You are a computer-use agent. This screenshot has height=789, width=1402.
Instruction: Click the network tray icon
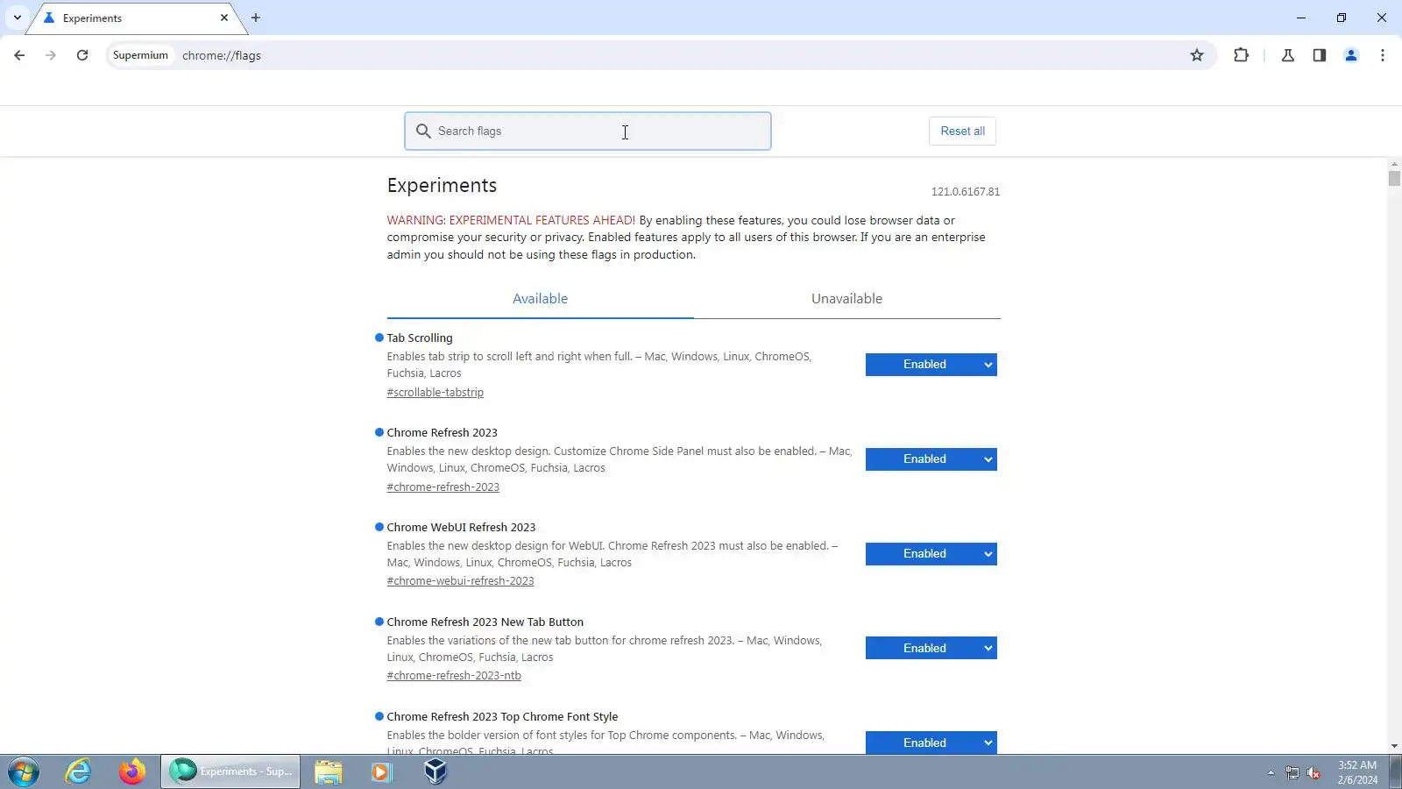coord(1292,772)
